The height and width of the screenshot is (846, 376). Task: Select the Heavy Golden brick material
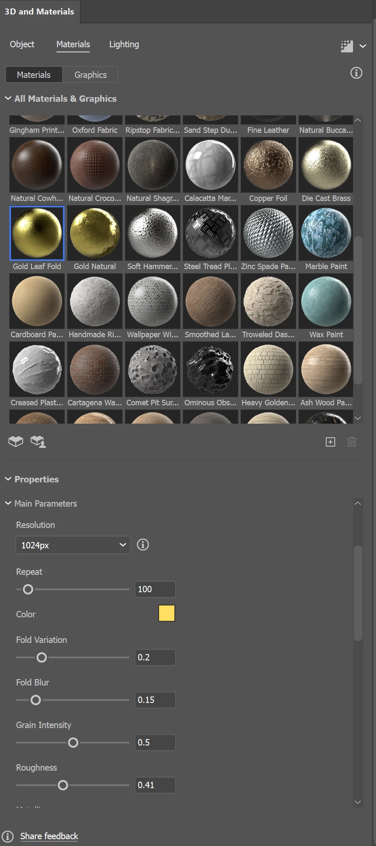click(x=268, y=370)
